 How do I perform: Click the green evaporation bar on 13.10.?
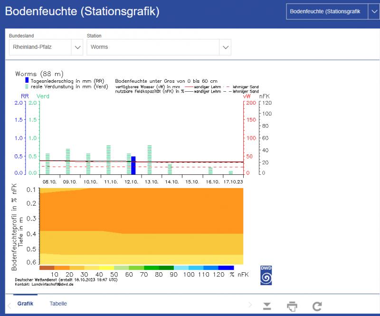[x=149, y=160]
